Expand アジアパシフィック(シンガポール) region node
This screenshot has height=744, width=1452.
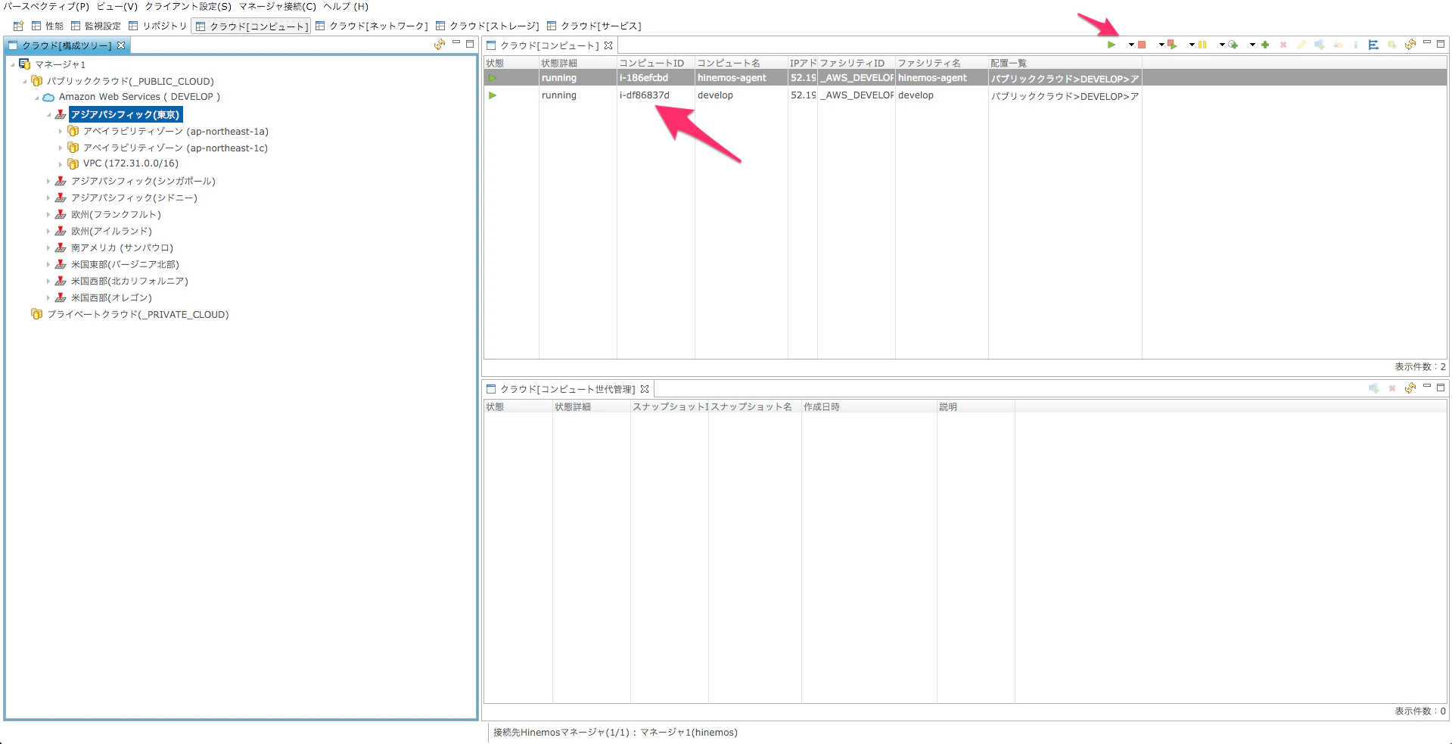tap(48, 182)
